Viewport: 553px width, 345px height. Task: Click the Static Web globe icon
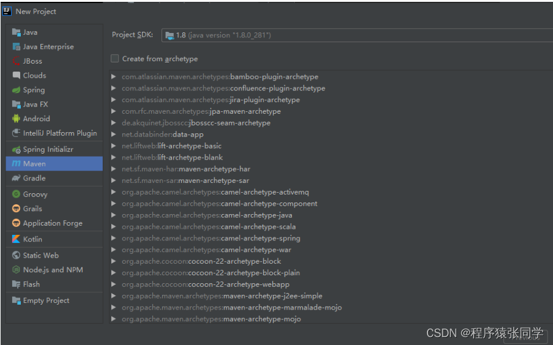click(17, 255)
